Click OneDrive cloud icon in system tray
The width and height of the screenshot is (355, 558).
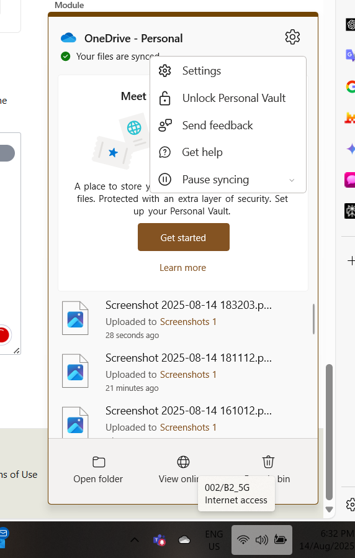pos(184,540)
